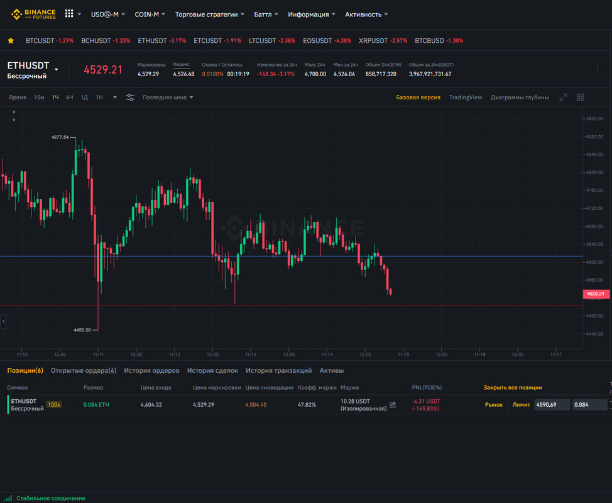The width and height of the screenshot is (612, 503).
Task: Select ETHUSDT in favorites ticker bar
Action: tap(162, 41)
